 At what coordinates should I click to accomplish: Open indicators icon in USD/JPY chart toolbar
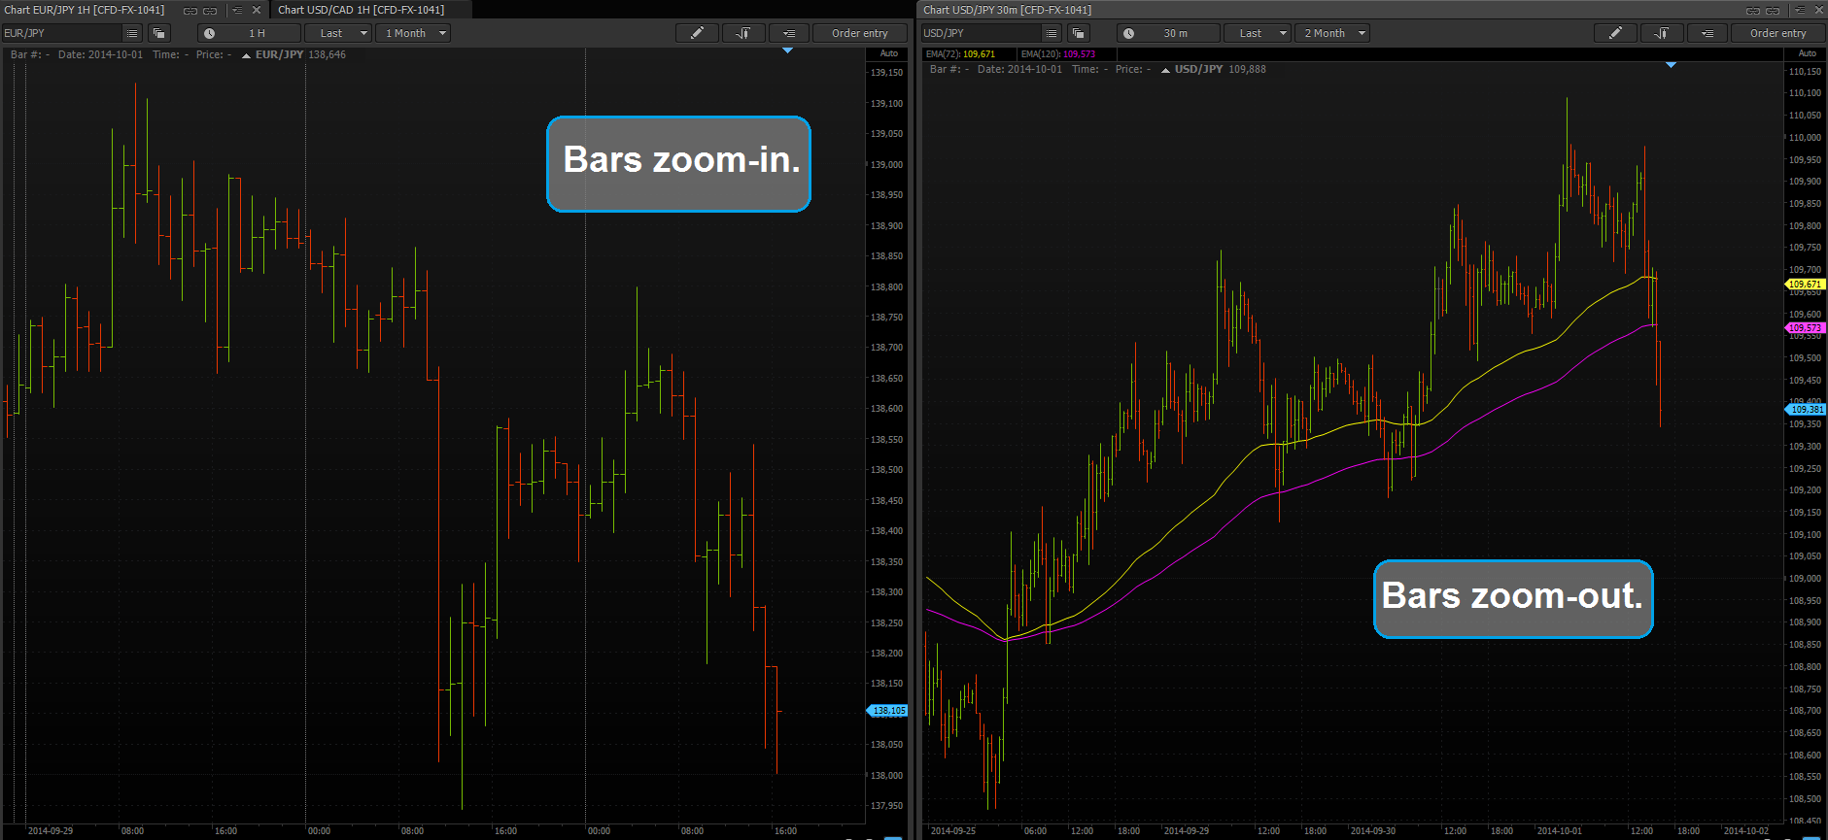(1662, 33)
